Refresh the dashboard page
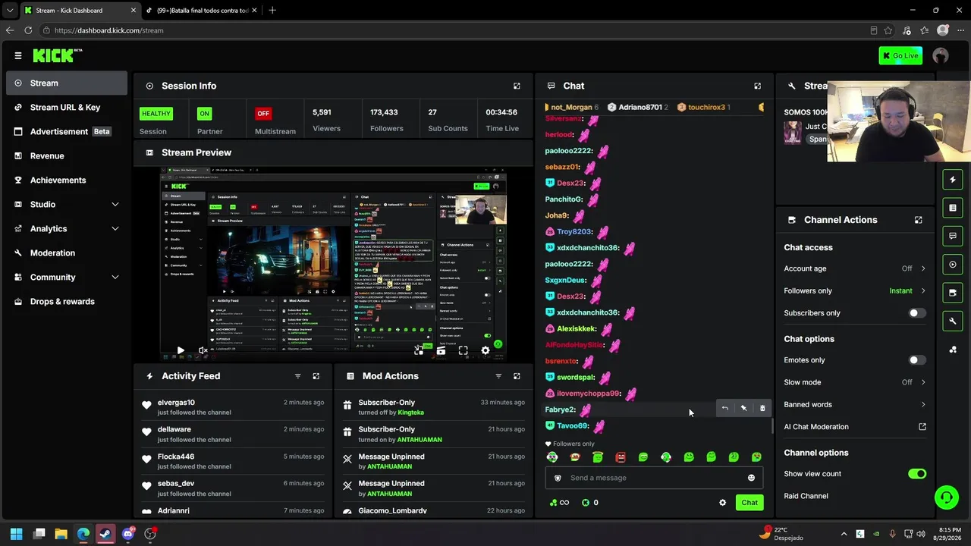The height and width of the screenshot is (546, 971). click(x=28, y=30)
